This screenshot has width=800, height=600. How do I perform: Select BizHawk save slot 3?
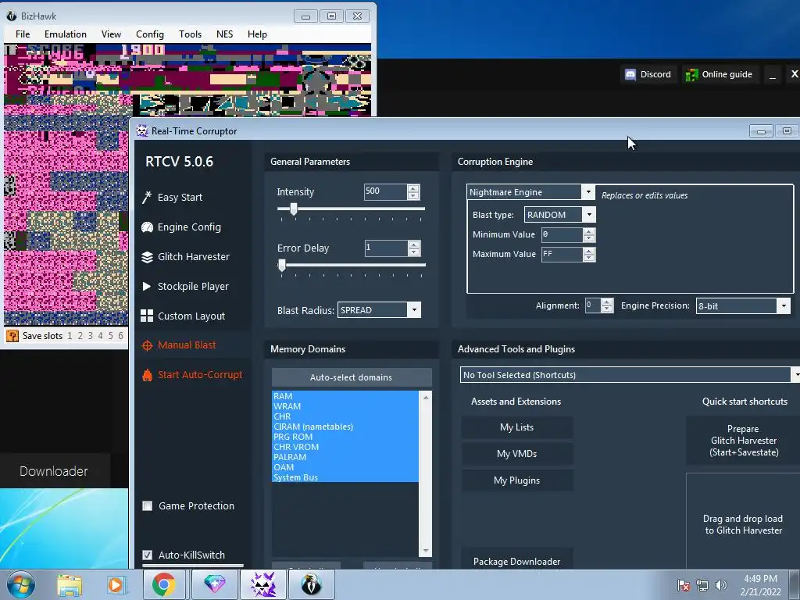click(x=91, y=336)
